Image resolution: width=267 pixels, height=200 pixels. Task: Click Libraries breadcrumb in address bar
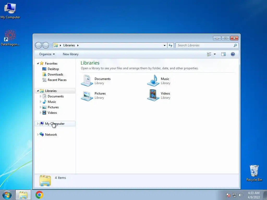click(x=69, y=45)
